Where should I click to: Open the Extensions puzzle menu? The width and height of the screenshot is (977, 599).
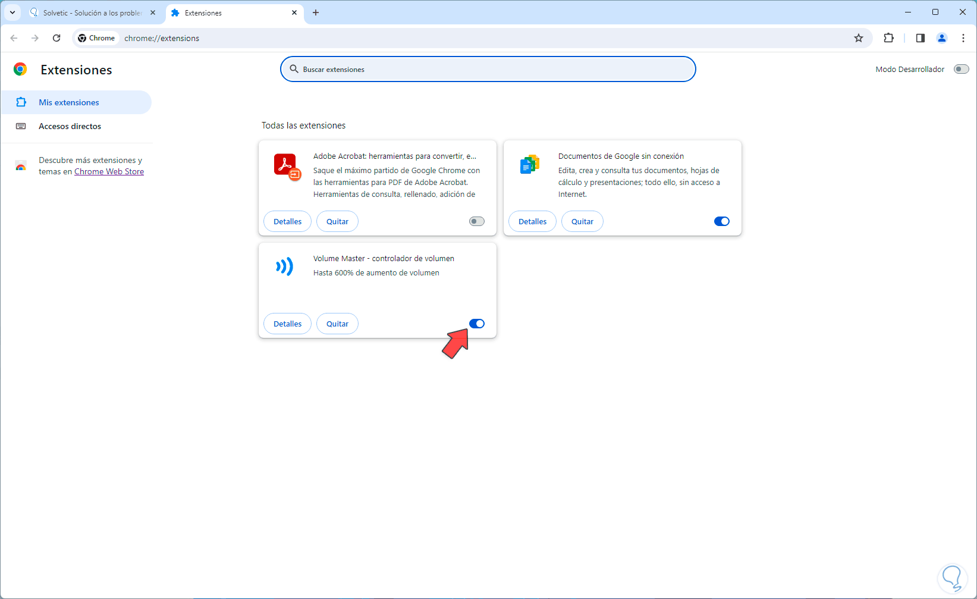coord(888,38)
